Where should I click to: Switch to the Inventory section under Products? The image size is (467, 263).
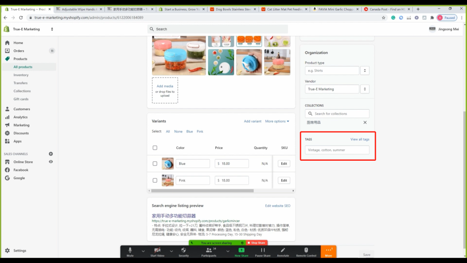21,74
